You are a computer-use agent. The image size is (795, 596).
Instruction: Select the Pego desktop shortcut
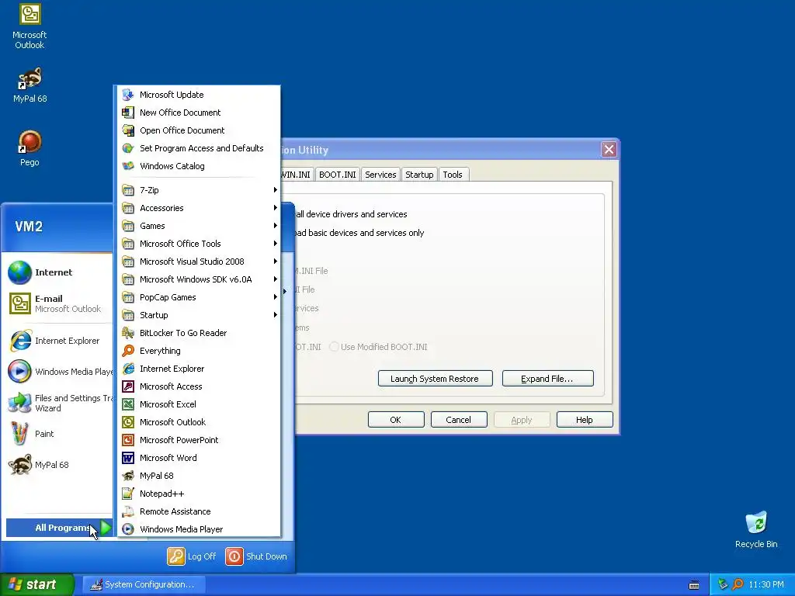point(30,148)
